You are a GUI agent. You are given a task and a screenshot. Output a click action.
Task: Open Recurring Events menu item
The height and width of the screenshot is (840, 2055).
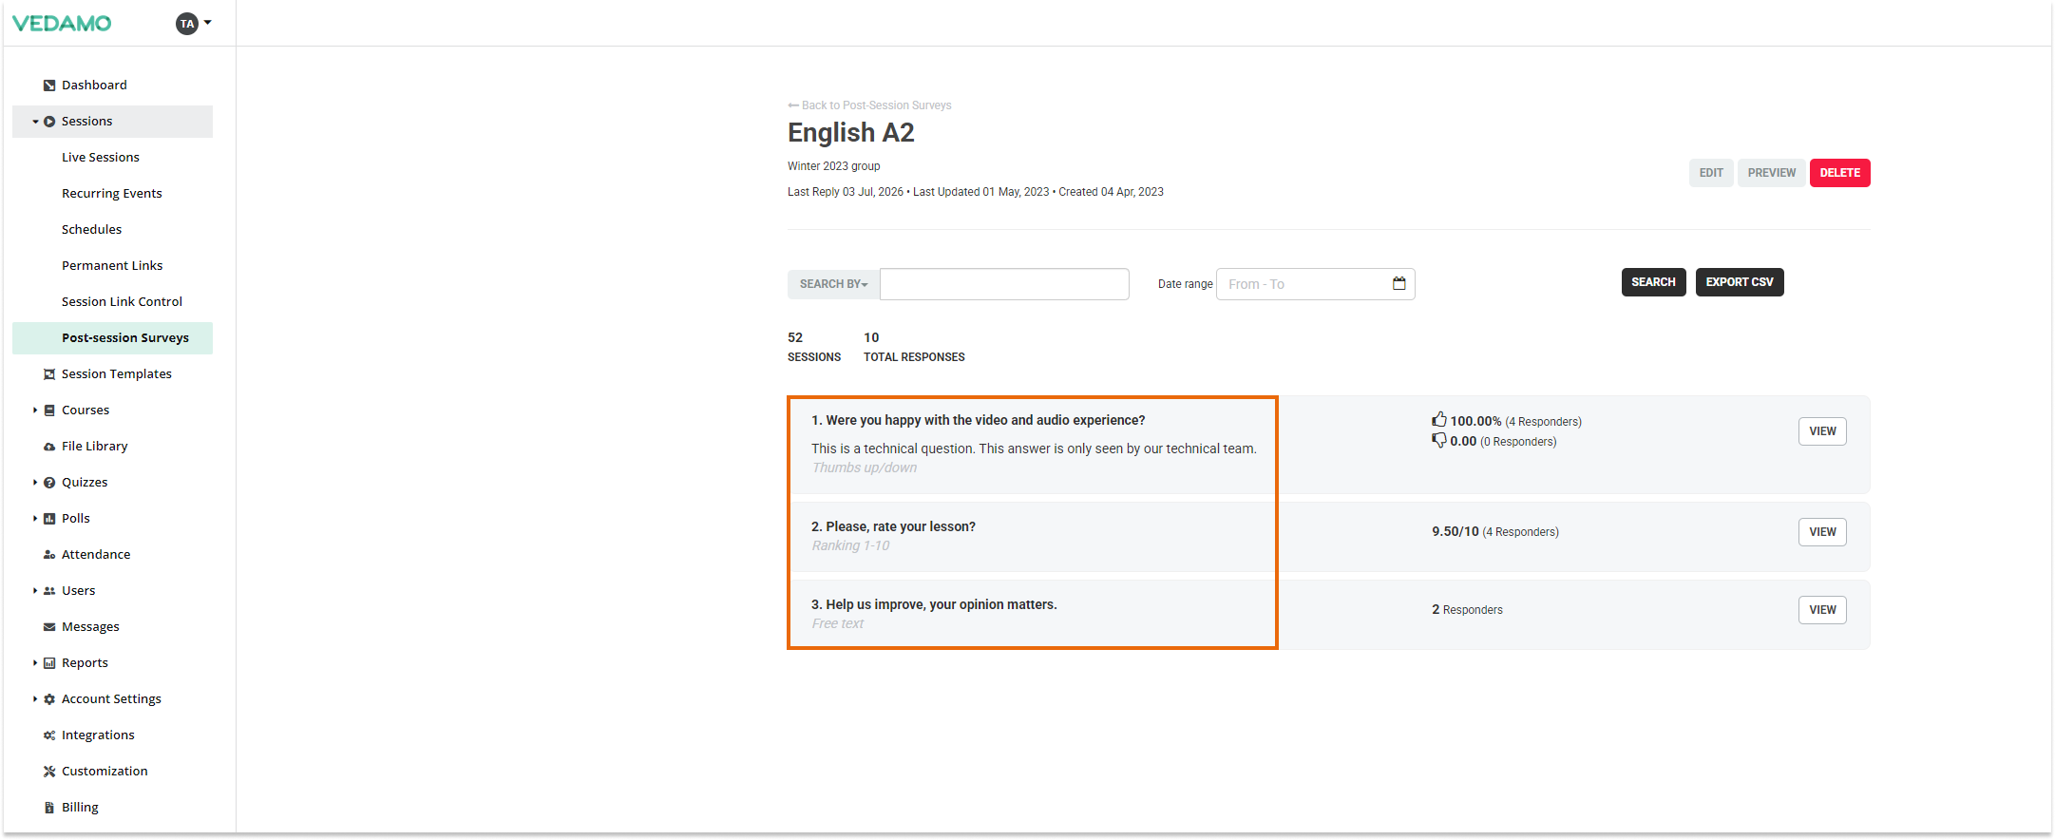112,194
